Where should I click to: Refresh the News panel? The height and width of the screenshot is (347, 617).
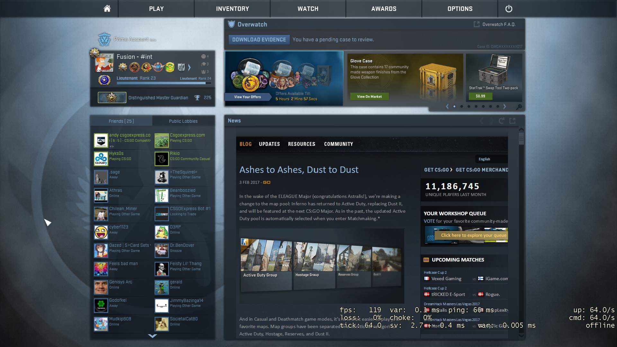pos(501,121)
